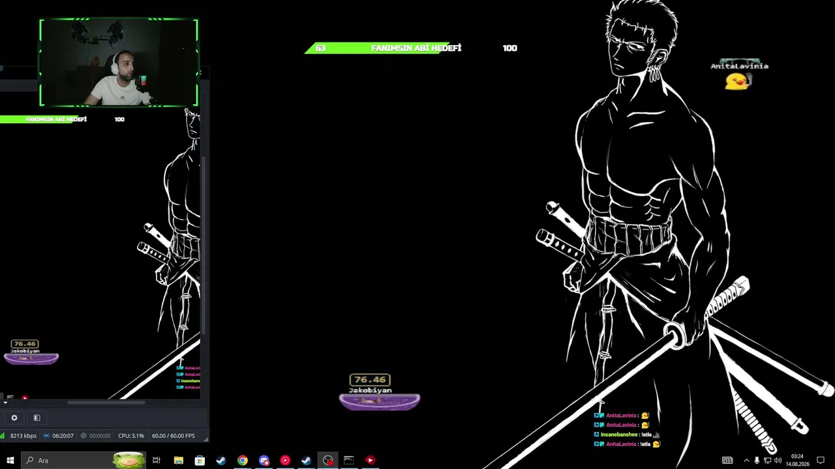This screenshot has height=469, width=835.
Task: Click the AnitaLavinia name near top right
Action: click(739, 66)
